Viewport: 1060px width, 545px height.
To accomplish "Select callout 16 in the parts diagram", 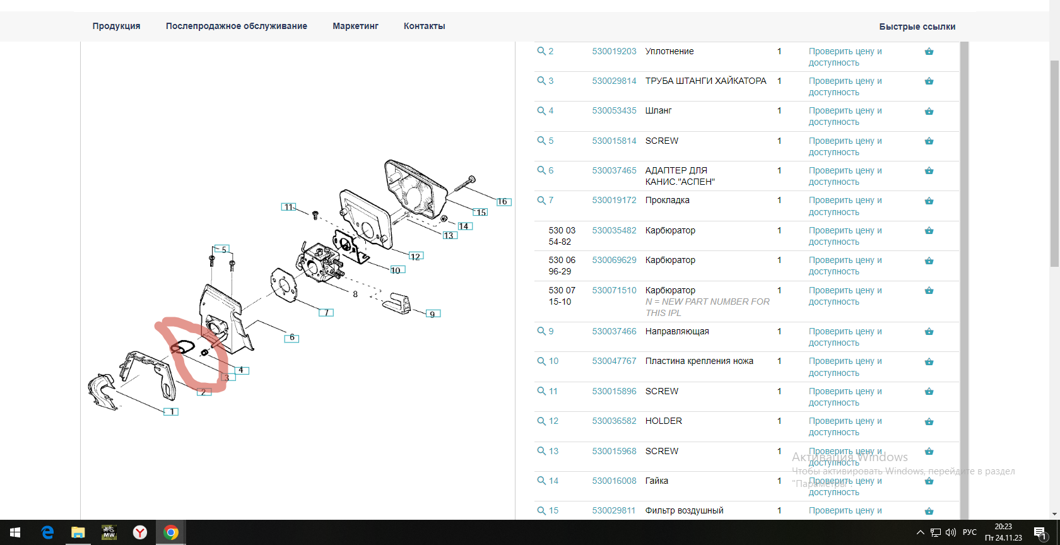I will (x=502, y=202).
